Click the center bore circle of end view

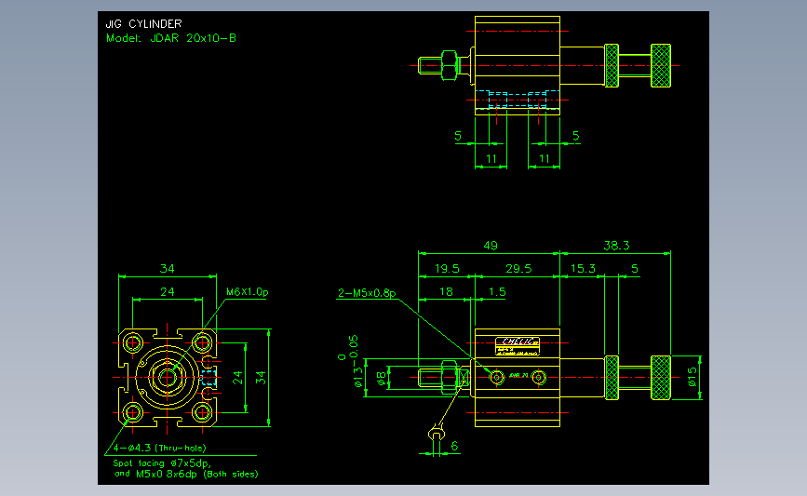(167, 378)
